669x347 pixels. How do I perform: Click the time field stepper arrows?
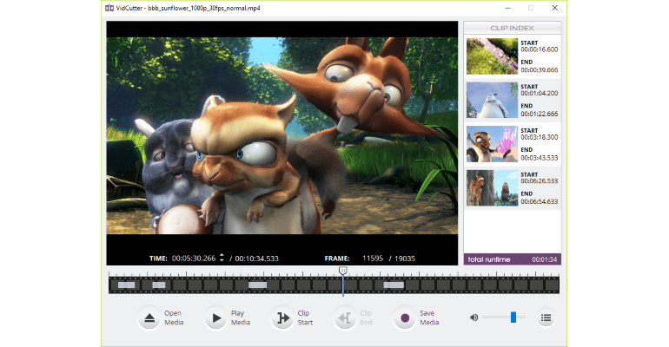(222, 258)
